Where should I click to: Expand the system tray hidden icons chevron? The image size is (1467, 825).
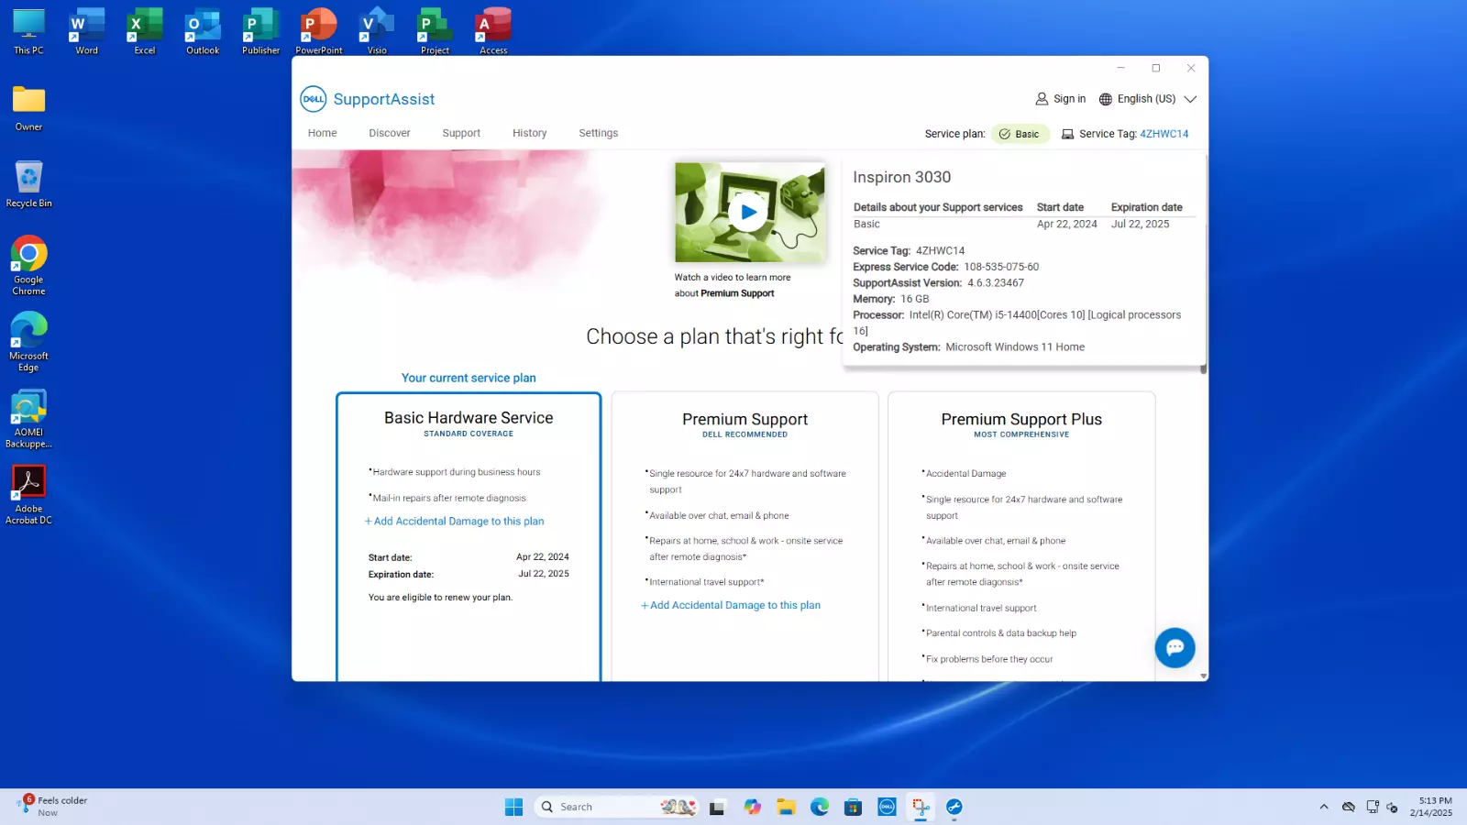1324,807
